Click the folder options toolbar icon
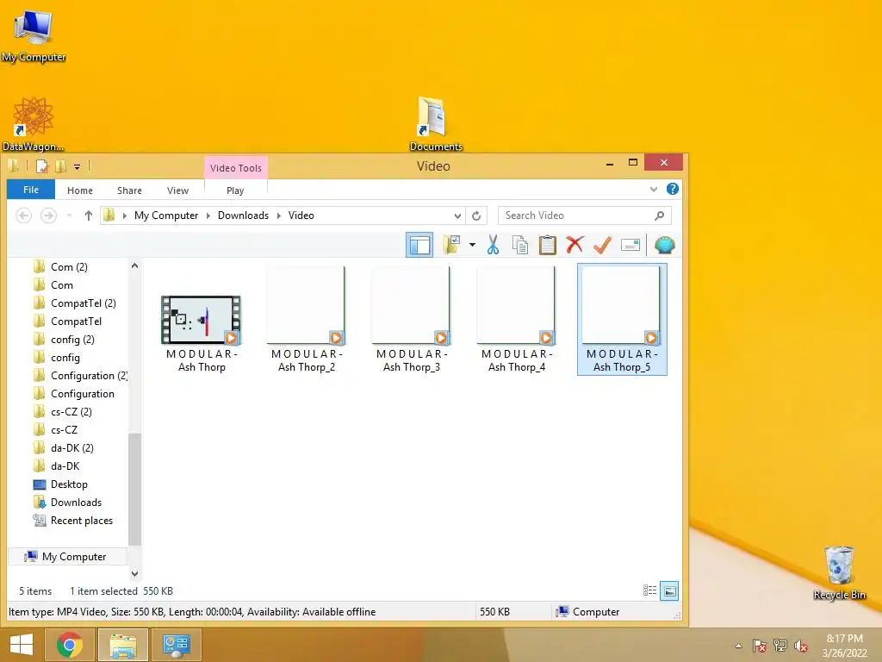 coord(451,245)
